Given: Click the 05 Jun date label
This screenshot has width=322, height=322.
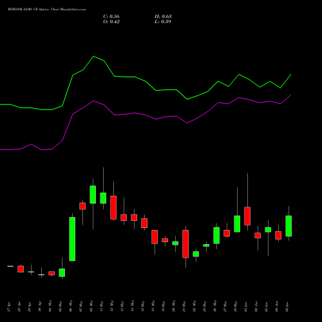Looking at the screenshot, I should coord(287,307).
